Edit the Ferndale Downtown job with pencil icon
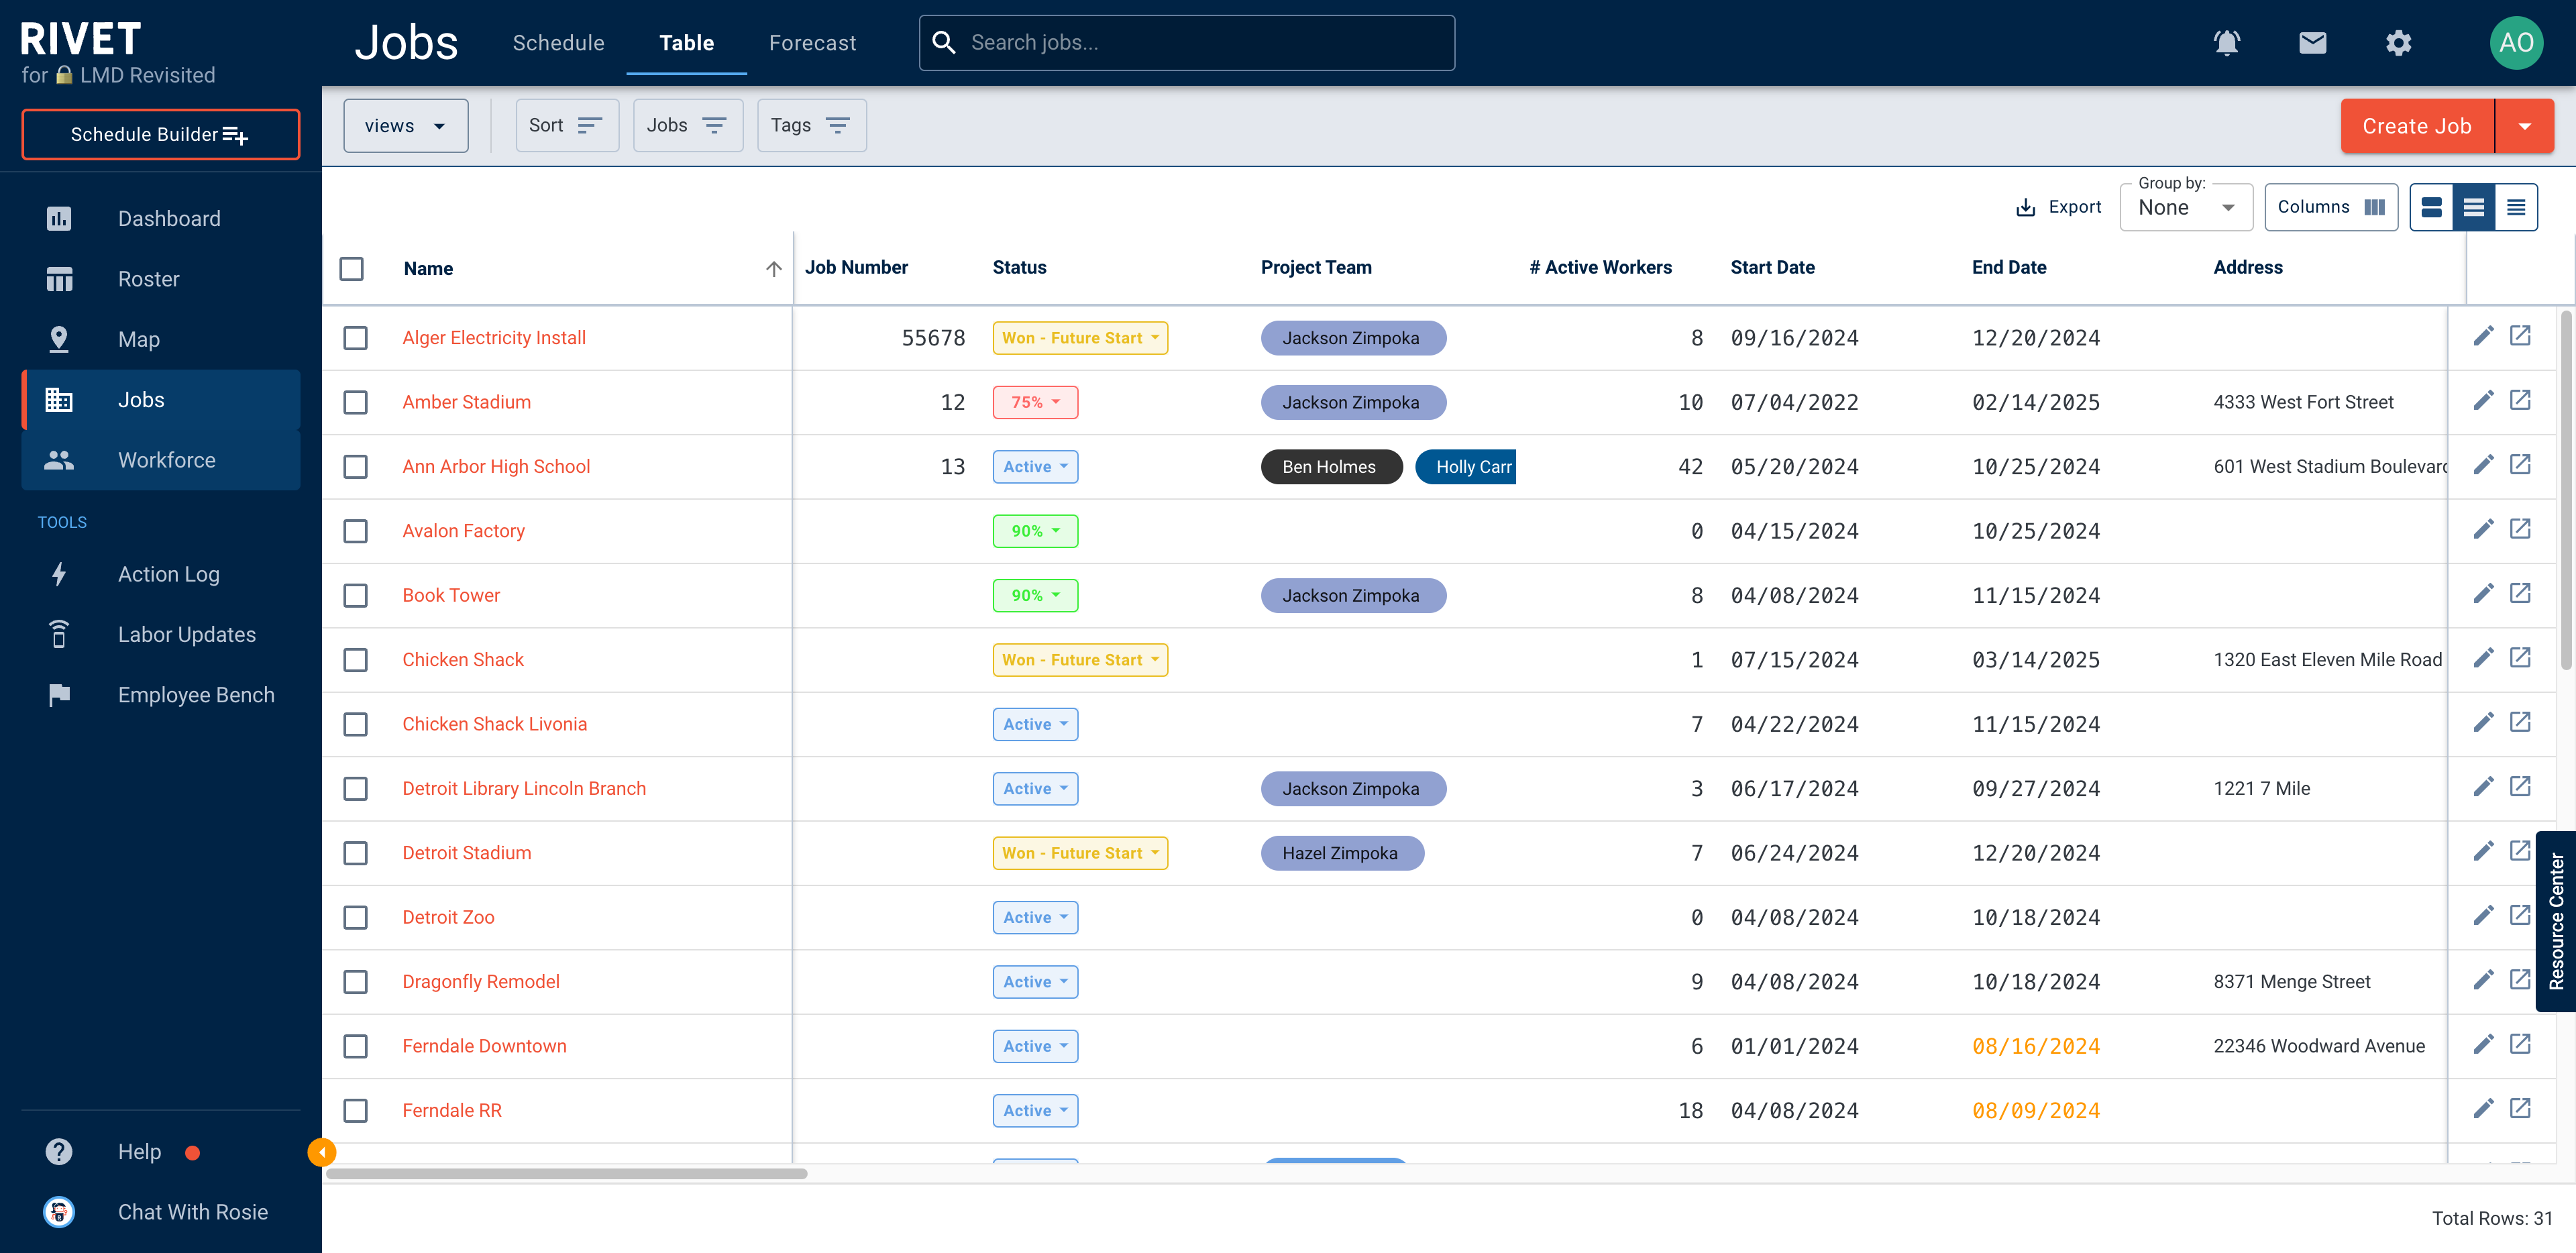The width and height of the screenshot is (2576, 1253). click(x=2483, y=1045)
